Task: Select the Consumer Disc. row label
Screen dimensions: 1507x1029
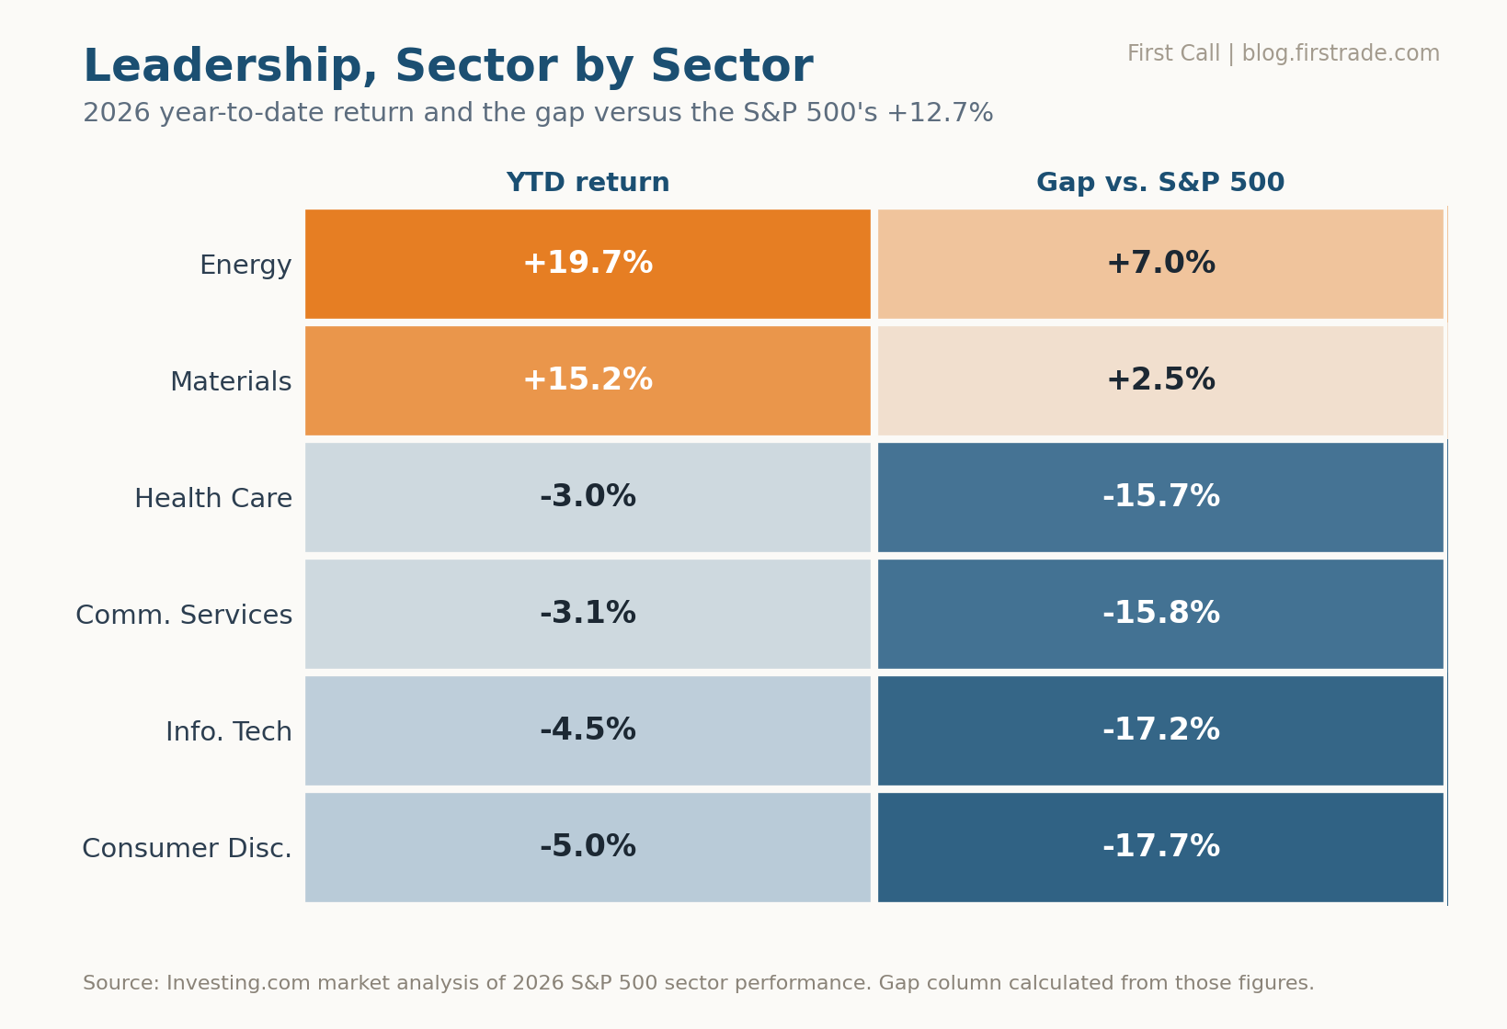Action: point(187,849)
